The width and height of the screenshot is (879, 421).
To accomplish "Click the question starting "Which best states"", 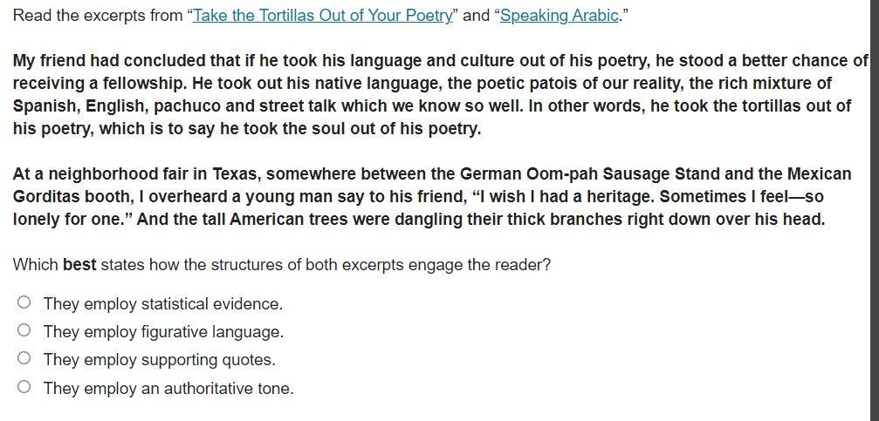I will (x=281, y=265).
